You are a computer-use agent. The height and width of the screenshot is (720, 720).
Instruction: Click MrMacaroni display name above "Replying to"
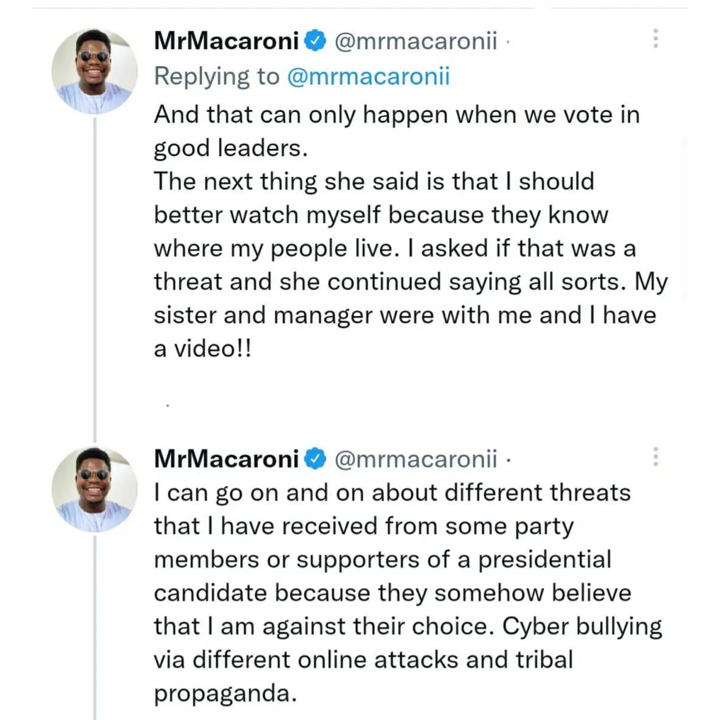227,41
